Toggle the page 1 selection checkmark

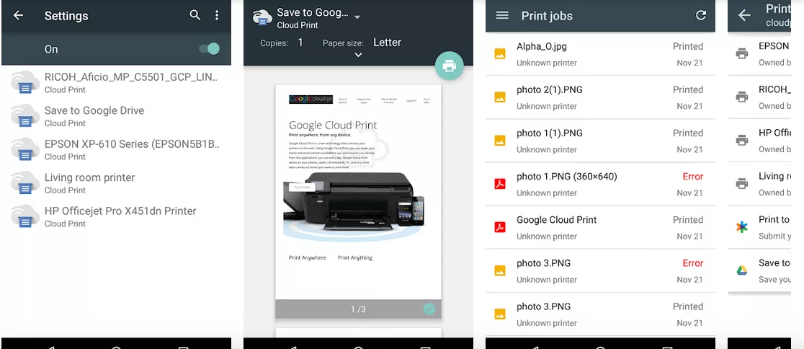coord(429,309)
